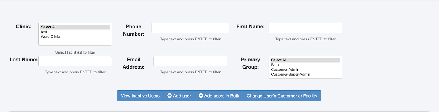439x112 pixels.
Task: Click the "Primary Group:" label
Action: (x=251, y=63)
